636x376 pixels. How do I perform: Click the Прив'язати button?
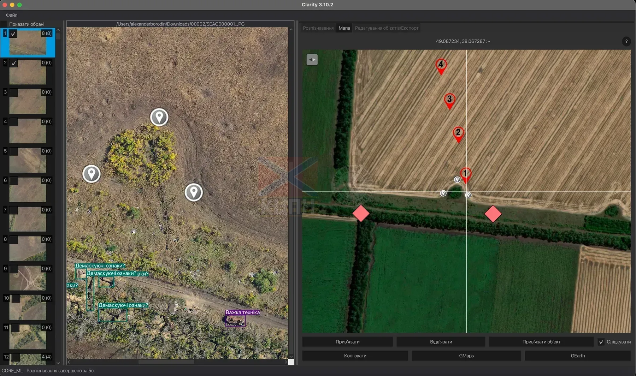point(347,342)
